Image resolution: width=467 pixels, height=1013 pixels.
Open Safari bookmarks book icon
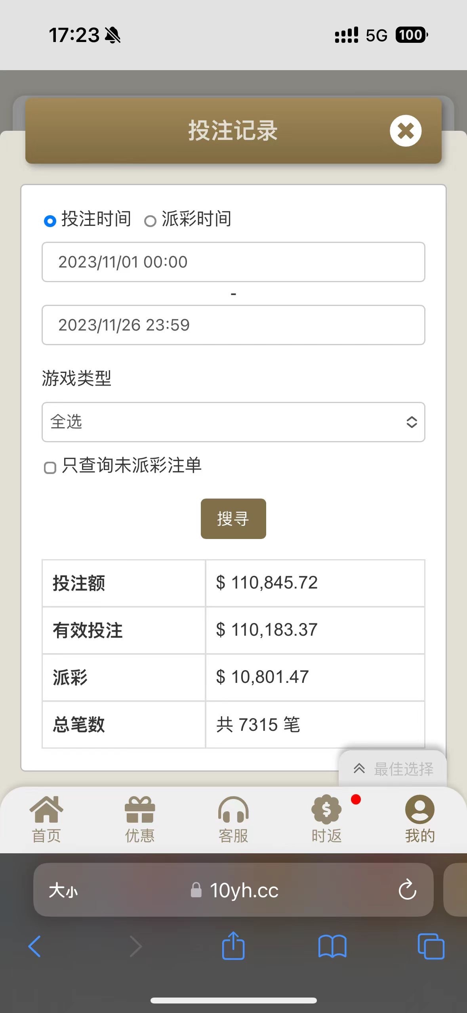(x=332, y=946)
